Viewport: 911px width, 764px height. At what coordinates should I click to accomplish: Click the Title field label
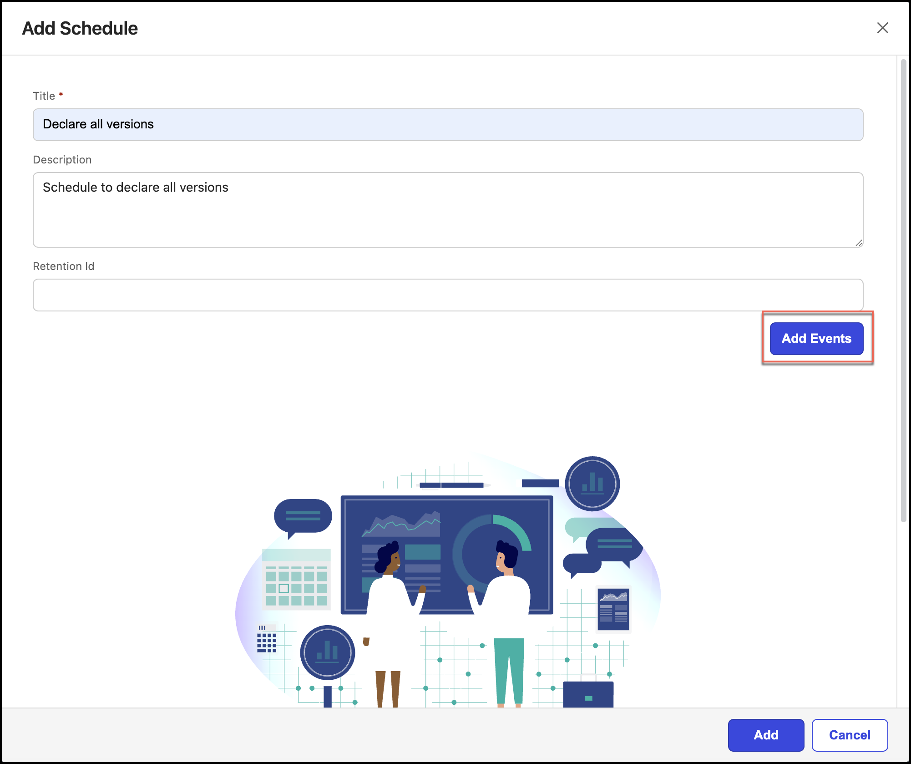pos(44,96)
